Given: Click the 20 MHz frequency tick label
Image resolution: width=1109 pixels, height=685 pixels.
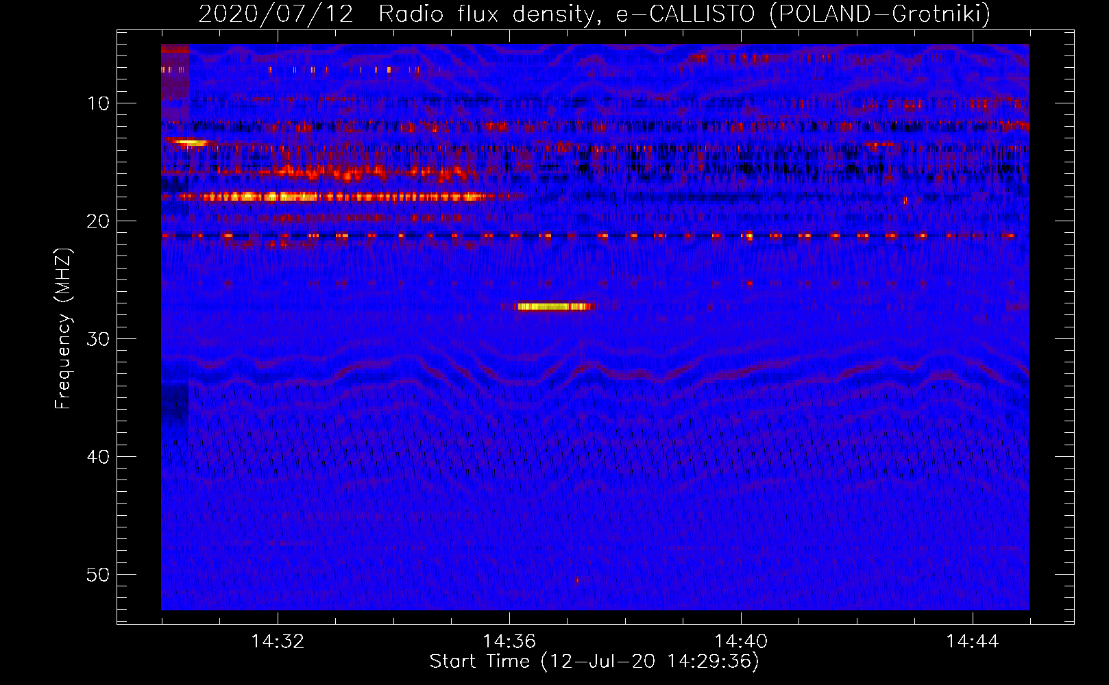Looking at the screenshot, I should (x=98, y=221).
